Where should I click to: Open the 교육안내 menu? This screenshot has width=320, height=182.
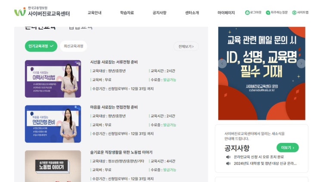tap(94, 12)
